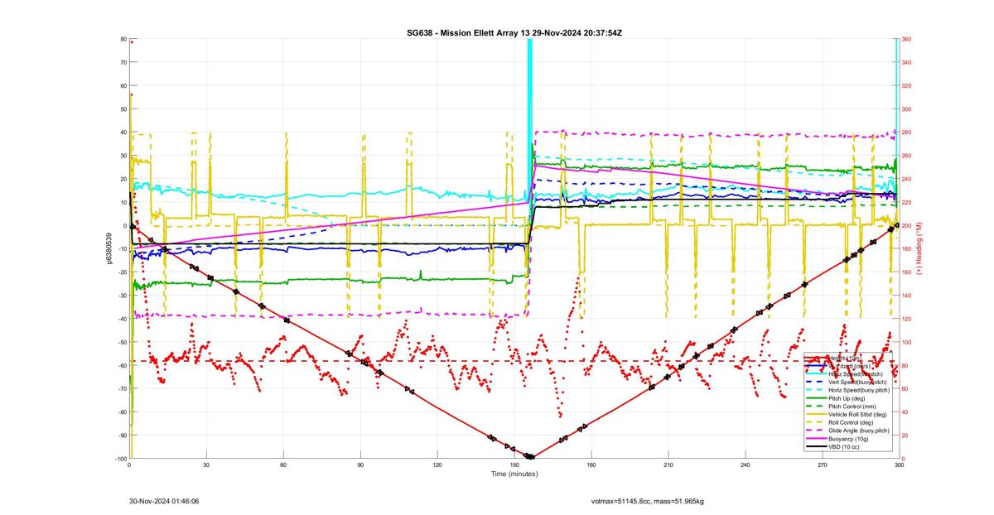Click the right heading axis tick '140'

[x=907, y=296]
